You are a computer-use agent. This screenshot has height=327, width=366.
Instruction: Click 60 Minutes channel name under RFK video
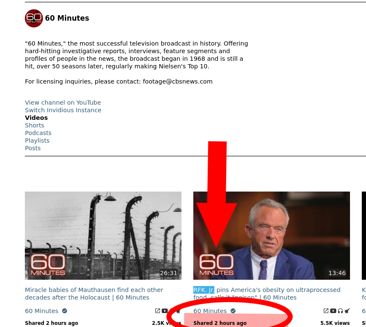click(210, 311)
